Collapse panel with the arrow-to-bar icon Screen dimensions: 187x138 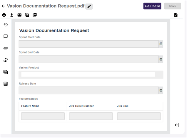click(x=177, y=125)
